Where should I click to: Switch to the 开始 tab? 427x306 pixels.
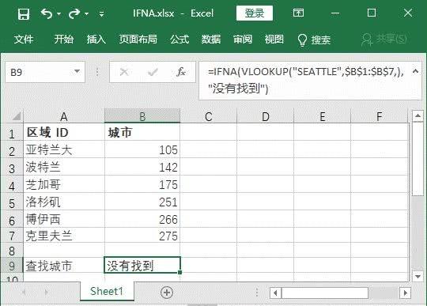pyautogui.click(x=64, y=40)
